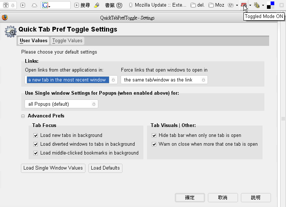
Task: Click the blue and black squares icon
Action: pyautogui.click(x=271, y=5)
